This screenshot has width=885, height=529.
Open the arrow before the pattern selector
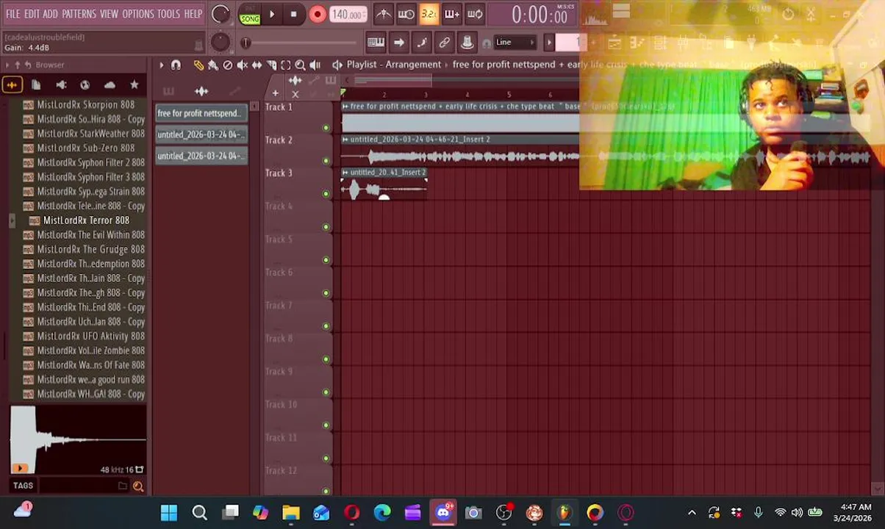[549, 43]
